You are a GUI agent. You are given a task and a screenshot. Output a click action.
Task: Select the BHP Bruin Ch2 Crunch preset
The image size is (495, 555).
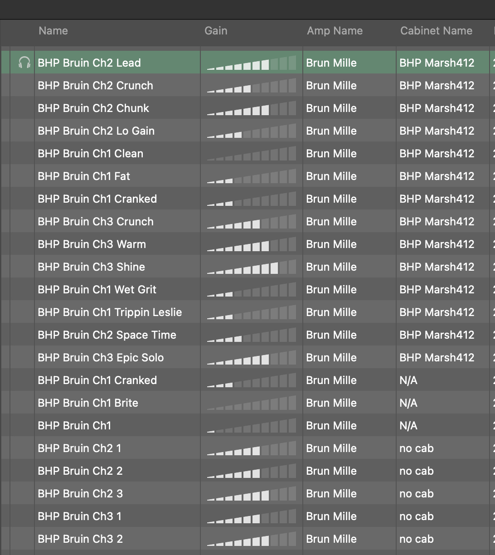95,86
